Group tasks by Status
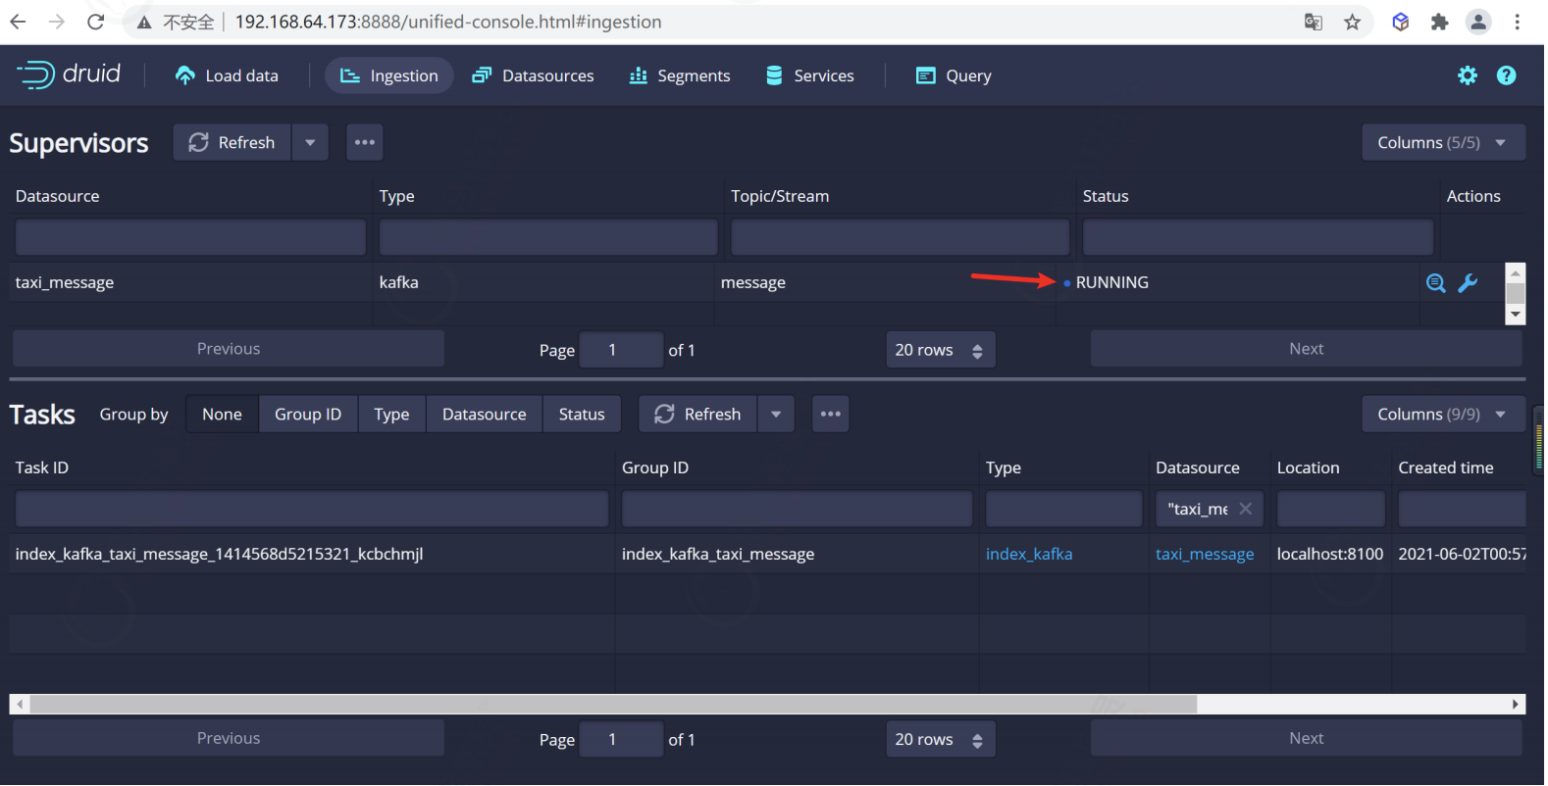The image size is (1548, 786). point(582,415)
